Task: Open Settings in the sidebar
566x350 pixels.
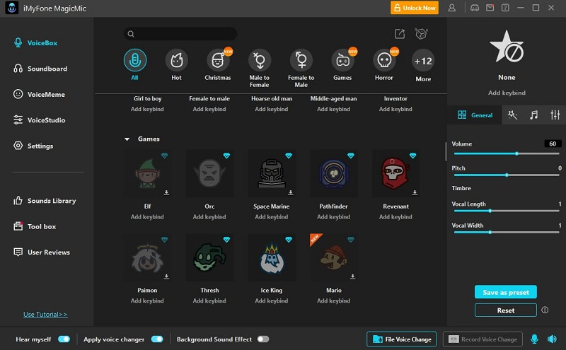Action: tap(33, 146)
